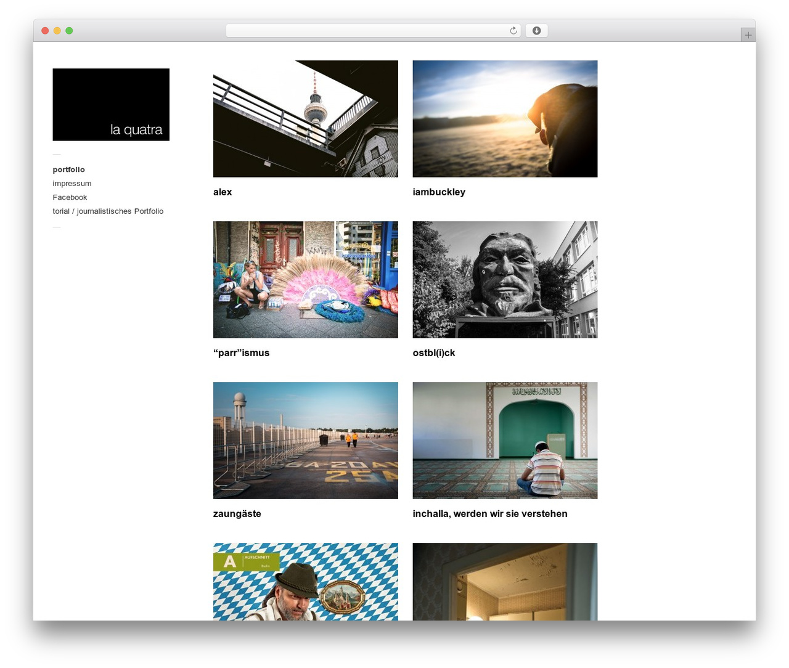Click the "parr"ismus project title
This screenshot has width=789, height=668.
pyautogui.click(x=241, y=353)
